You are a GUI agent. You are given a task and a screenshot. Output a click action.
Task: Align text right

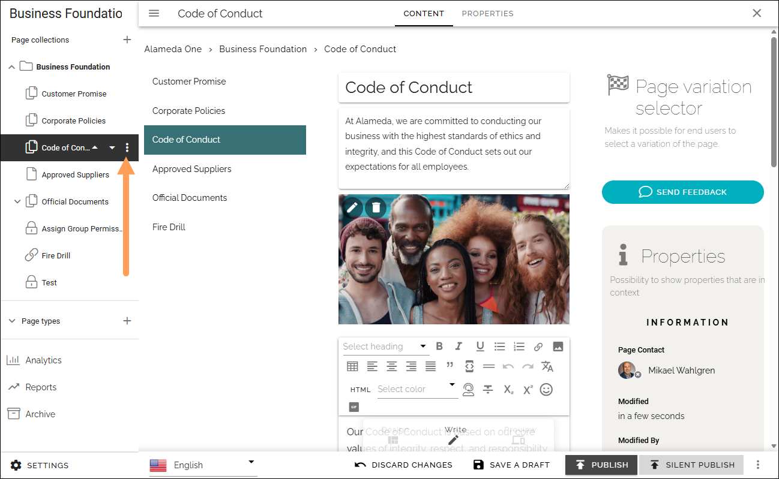point(411,366)
